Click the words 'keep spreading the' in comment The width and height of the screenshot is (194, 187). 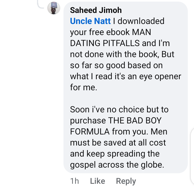(123, 154)
